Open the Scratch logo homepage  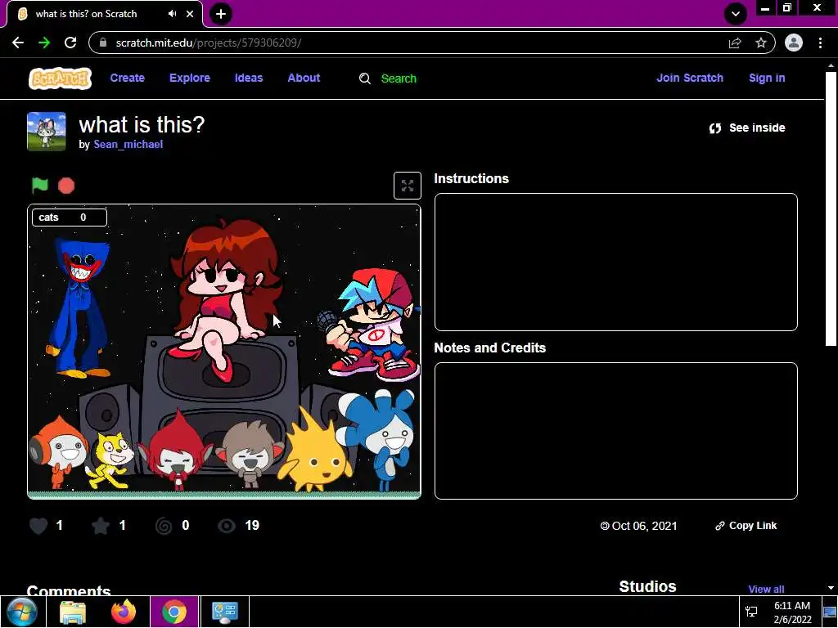click(x=60, y=78)
